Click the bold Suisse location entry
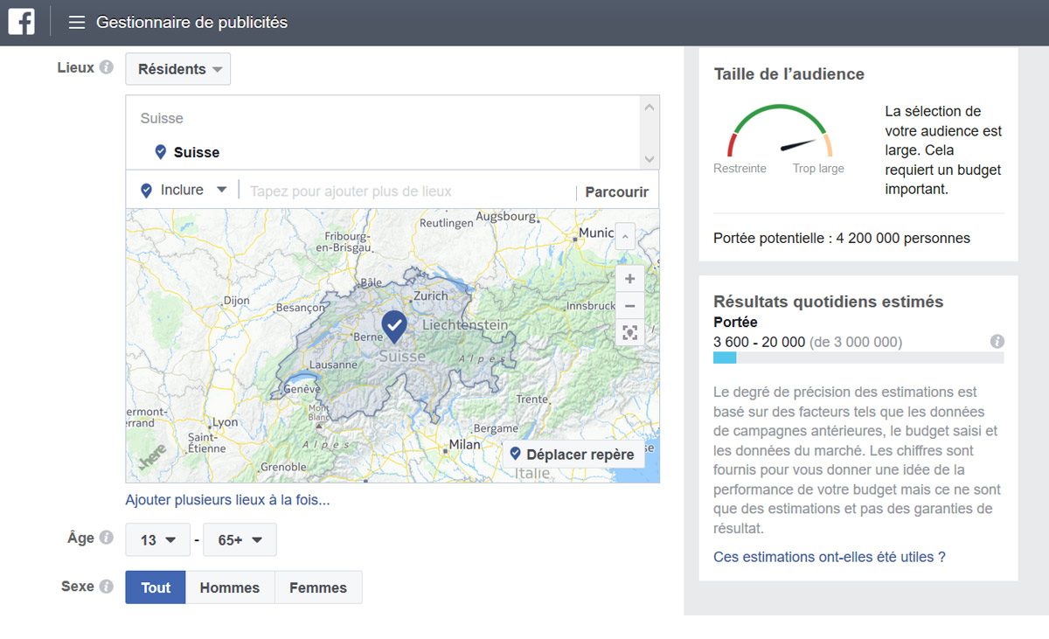The height and width of the screenshot is (639, 1049). [x=197, y=152]
